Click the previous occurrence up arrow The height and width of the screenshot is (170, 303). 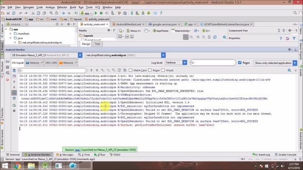click(x=91, y=70)
